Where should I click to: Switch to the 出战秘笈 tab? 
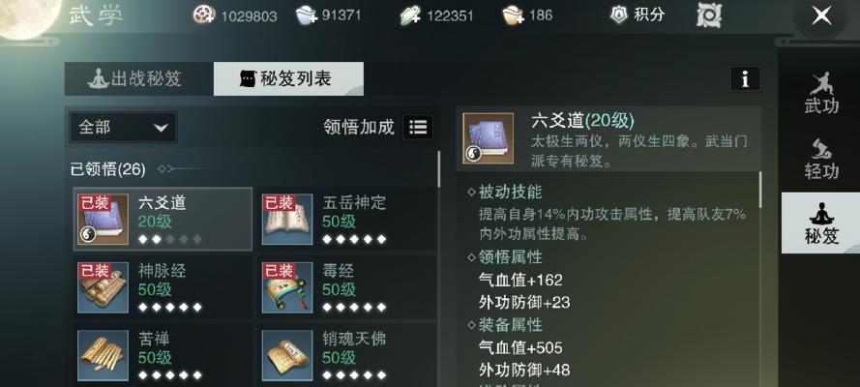[x=139, y=79]
